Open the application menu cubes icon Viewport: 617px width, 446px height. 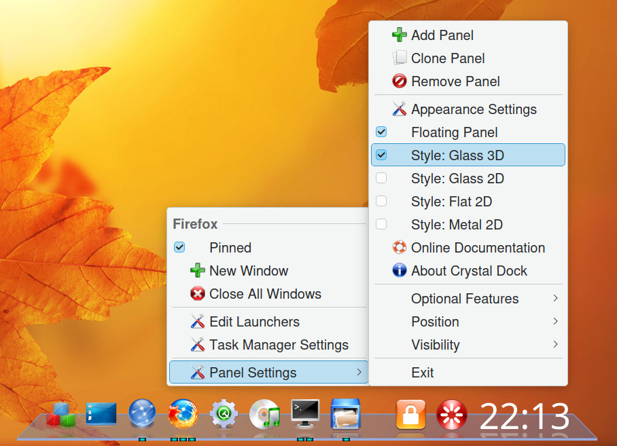coord(60,414)
